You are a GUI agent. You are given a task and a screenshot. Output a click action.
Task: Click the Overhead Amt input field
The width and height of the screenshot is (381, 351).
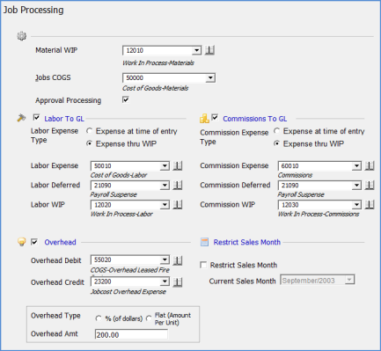pos(131,334)
